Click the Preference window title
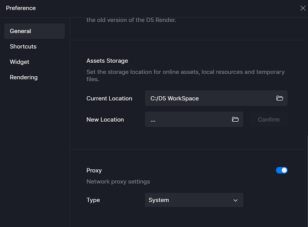The image size is (308, 227). (21, 8)
